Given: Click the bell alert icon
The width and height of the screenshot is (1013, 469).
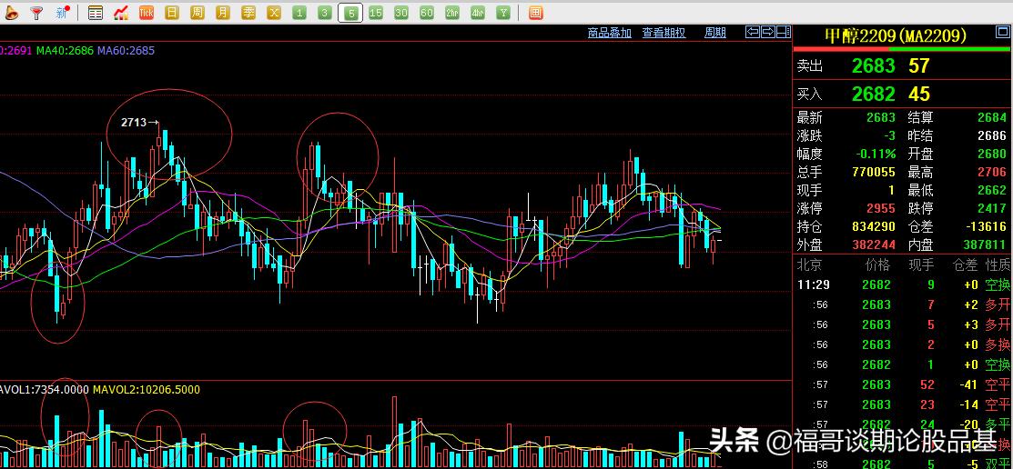Looking at the screenshot, I should coord(12,13).
